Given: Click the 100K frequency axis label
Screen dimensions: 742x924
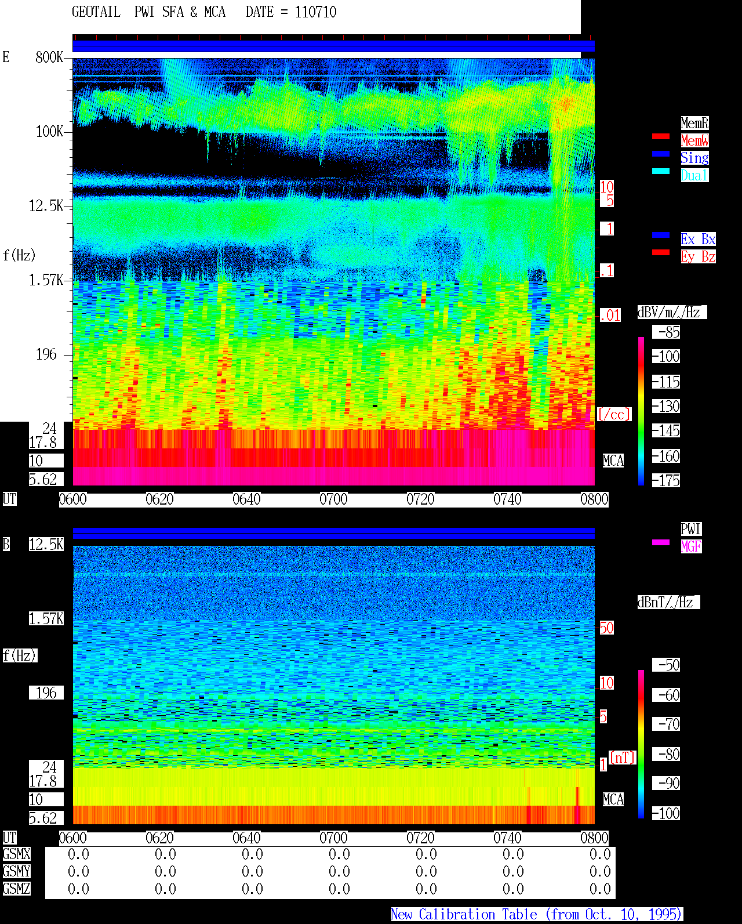Looking at the screenshot, I should tap(50, 131).
